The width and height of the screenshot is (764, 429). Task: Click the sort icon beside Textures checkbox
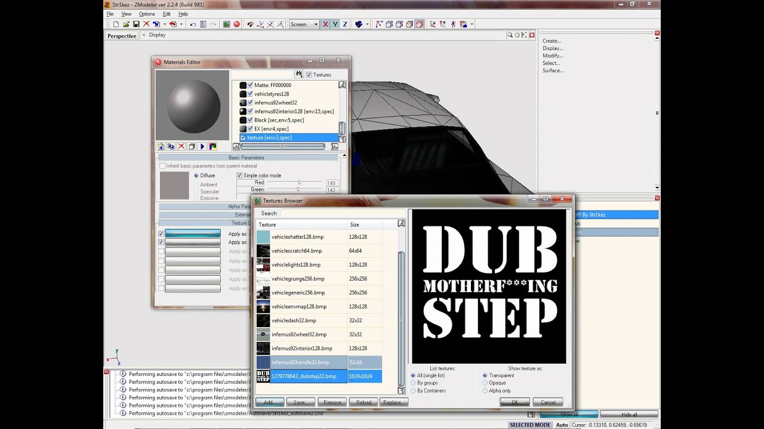coord(299,74)
